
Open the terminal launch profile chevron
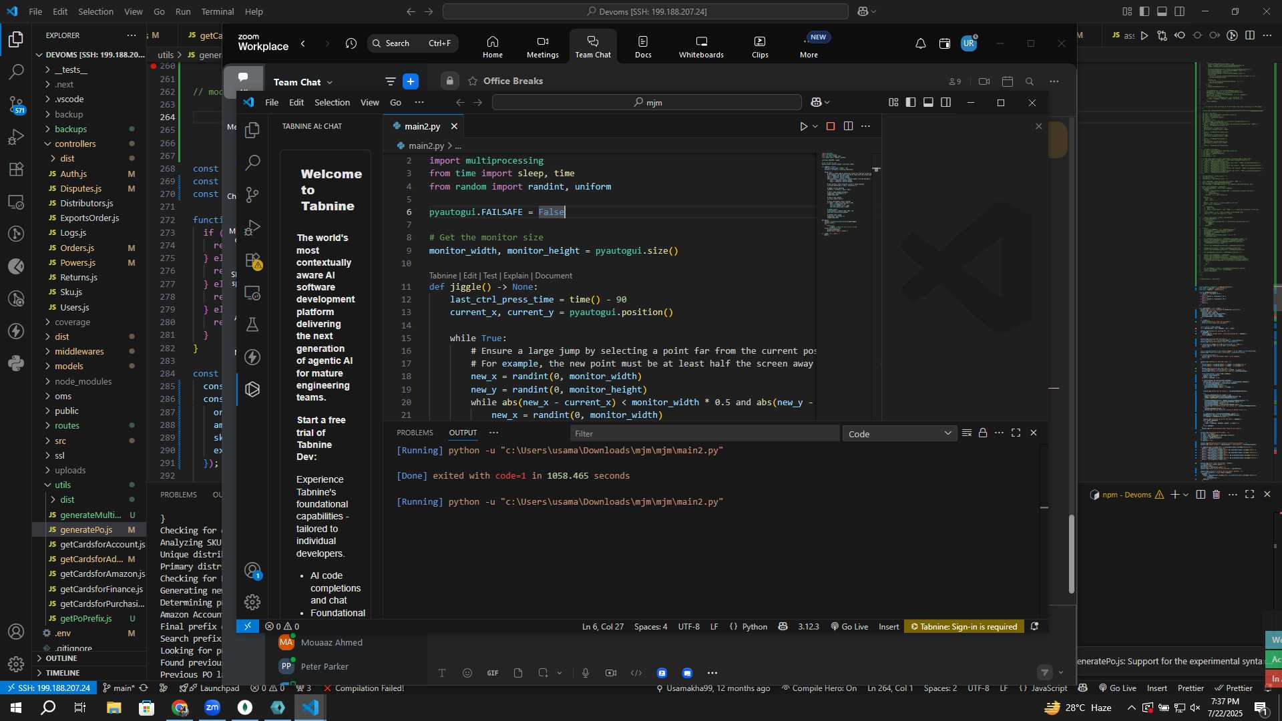pos(1185,495)
